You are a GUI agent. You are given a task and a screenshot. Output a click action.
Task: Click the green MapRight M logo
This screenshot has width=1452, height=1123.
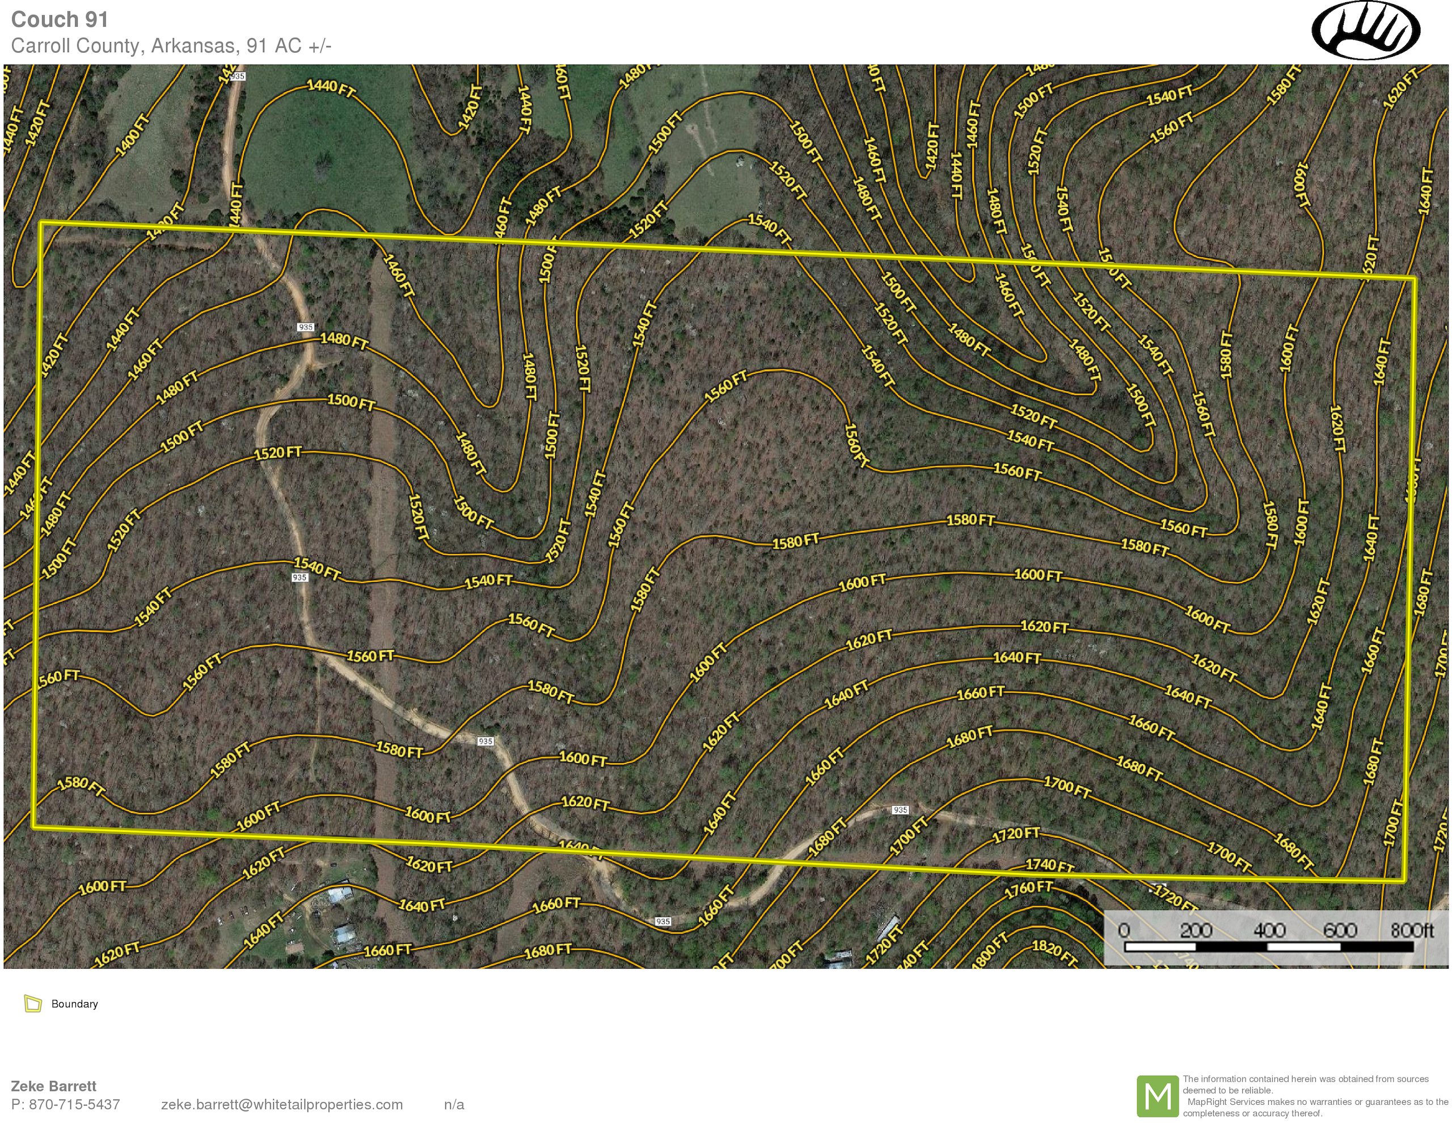(x=1158, y=1096)
